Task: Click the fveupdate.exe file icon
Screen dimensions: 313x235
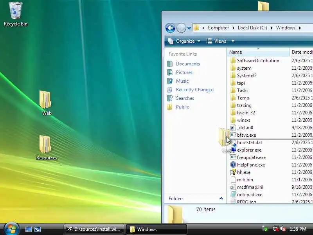Action: tap(233, 157)
